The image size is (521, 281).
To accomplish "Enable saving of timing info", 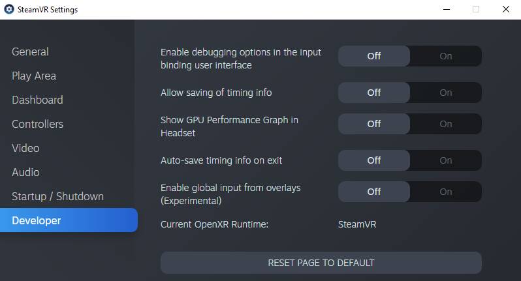I will [x=446, y=93].
